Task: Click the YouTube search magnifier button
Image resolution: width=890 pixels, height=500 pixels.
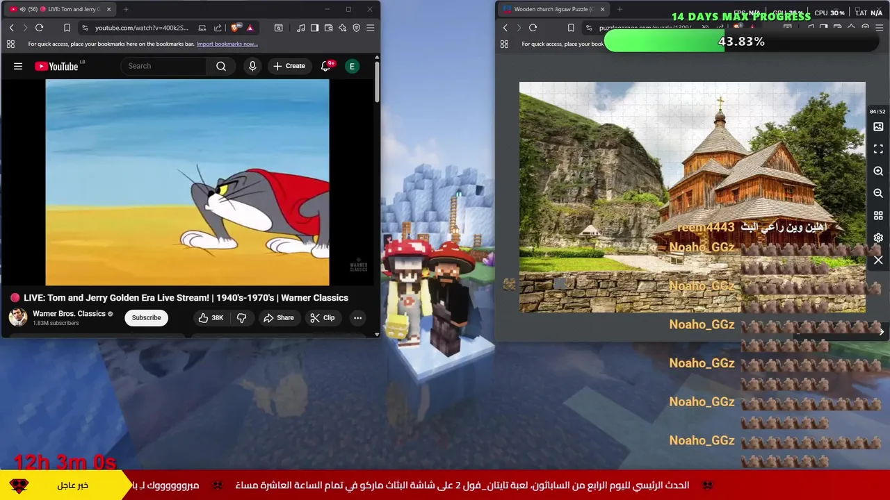Action: (x=221, y=66)
